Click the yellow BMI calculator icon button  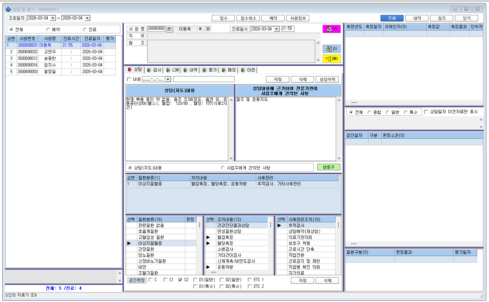(332, 59)
